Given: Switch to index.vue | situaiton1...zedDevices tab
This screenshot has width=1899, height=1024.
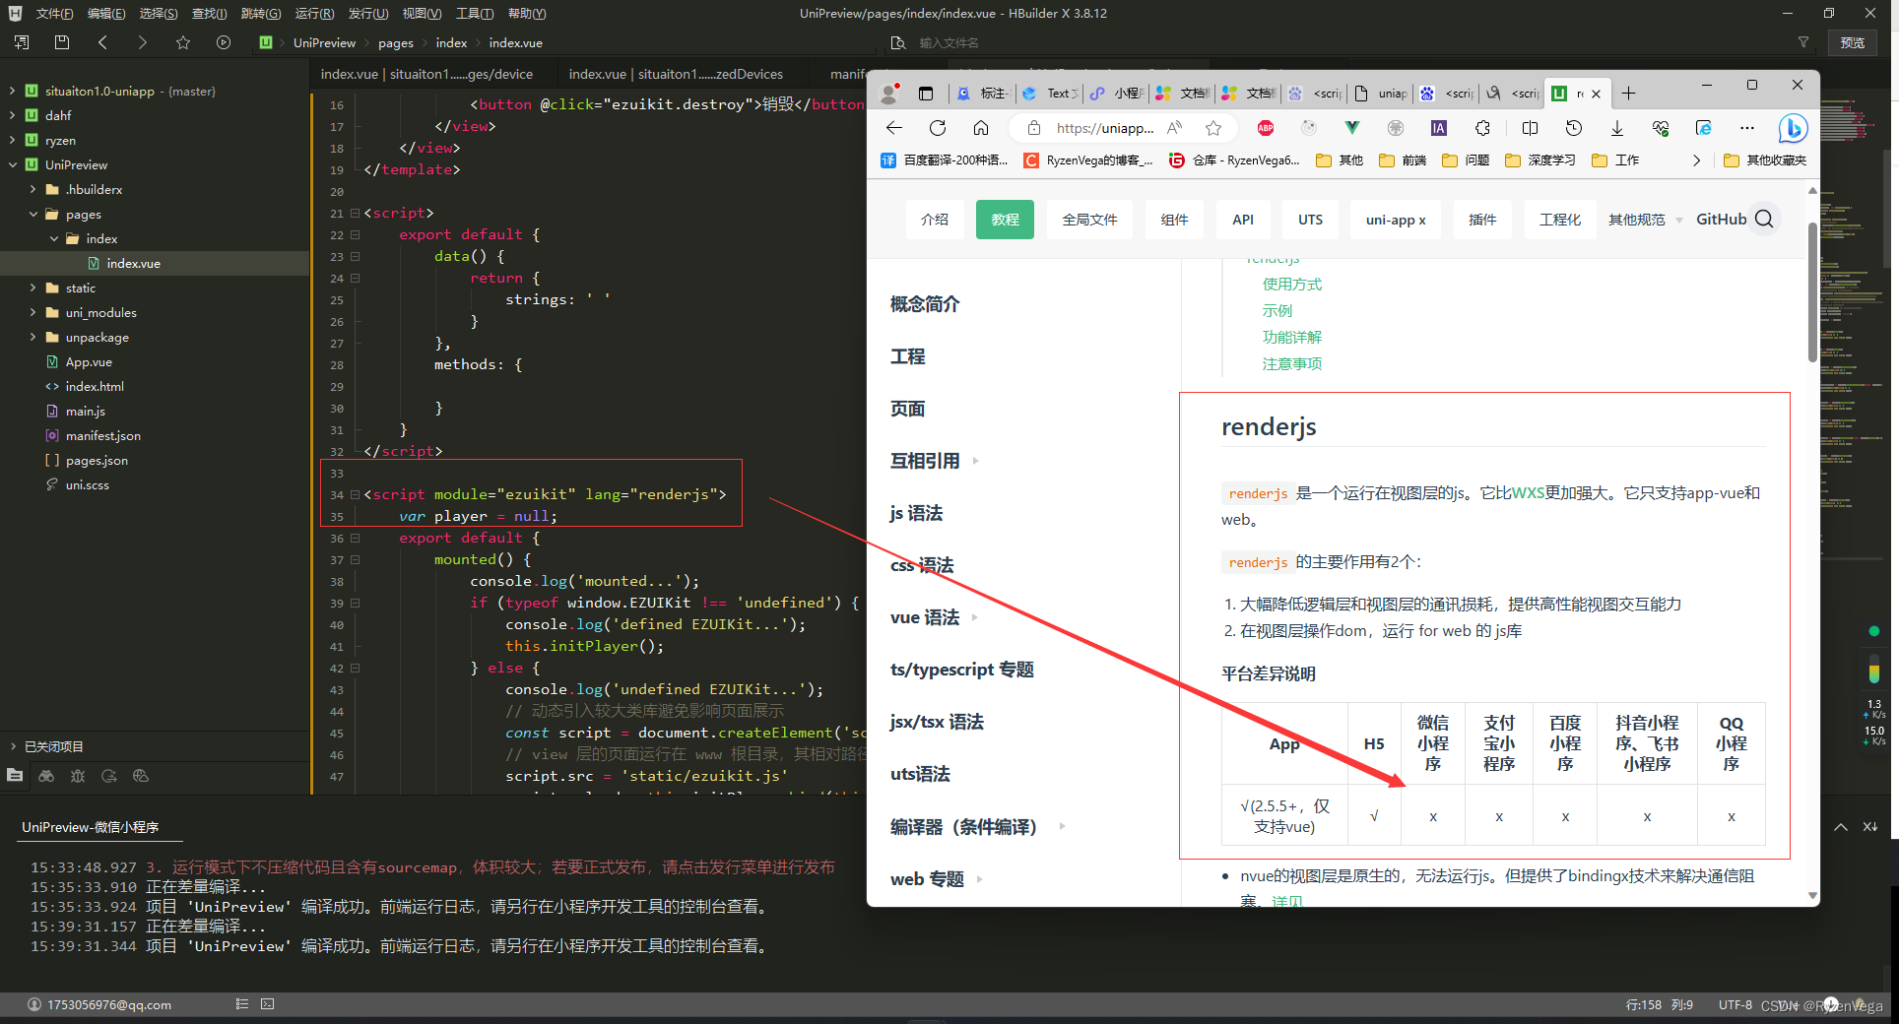Looking at the screenshot, I should pos(676,74).
